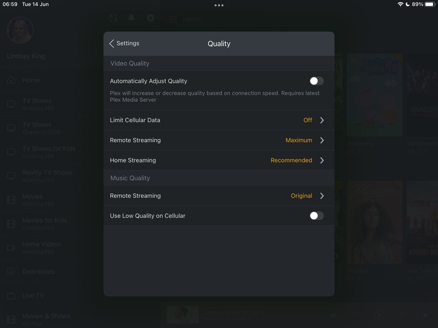Open the Home sidebar item
The height and width of the screenshot is (328, 438).
[31, 80]
